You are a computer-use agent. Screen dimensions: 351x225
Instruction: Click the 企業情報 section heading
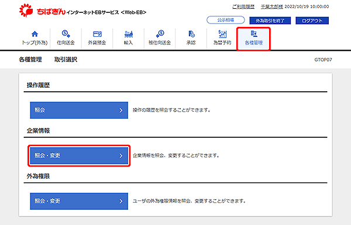pyautogui.click(x=38, y=130)
